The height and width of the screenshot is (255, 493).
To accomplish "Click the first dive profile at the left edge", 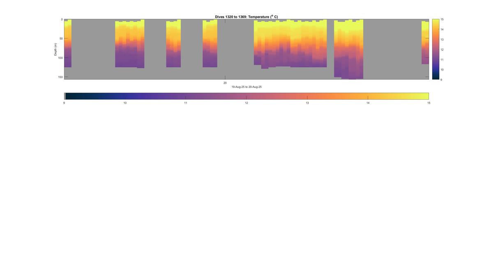I will click(68, 43).
